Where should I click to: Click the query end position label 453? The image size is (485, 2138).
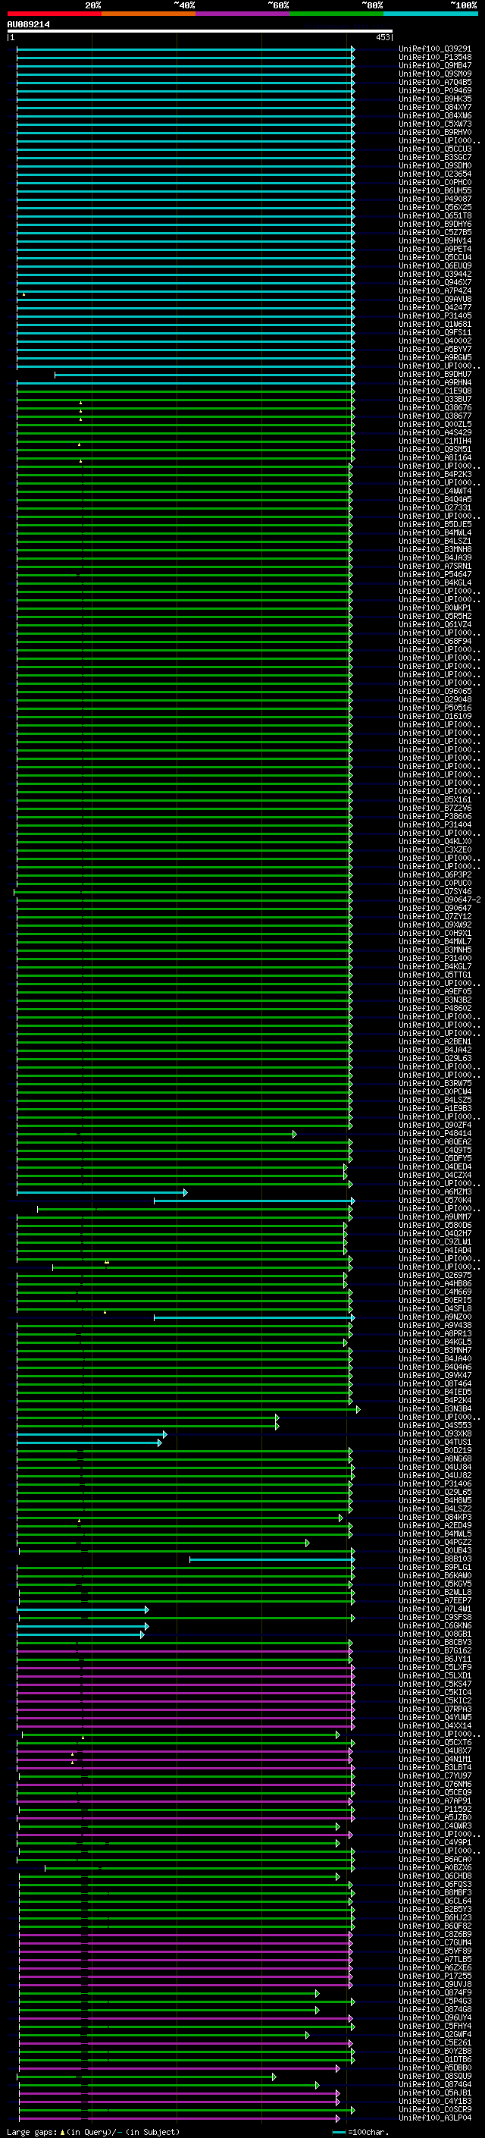(x=382, y=37)
